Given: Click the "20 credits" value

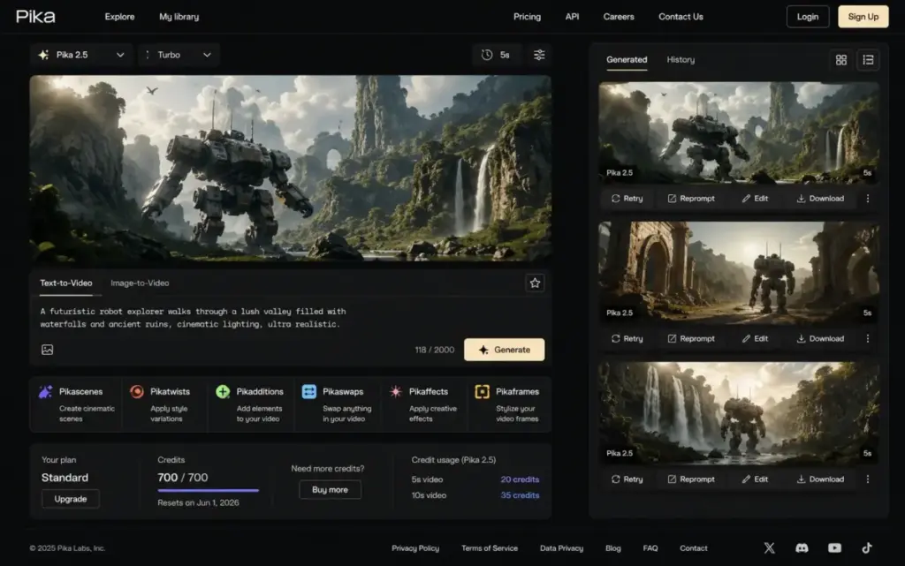Looking at the screenshot, I should pos(520,479).
